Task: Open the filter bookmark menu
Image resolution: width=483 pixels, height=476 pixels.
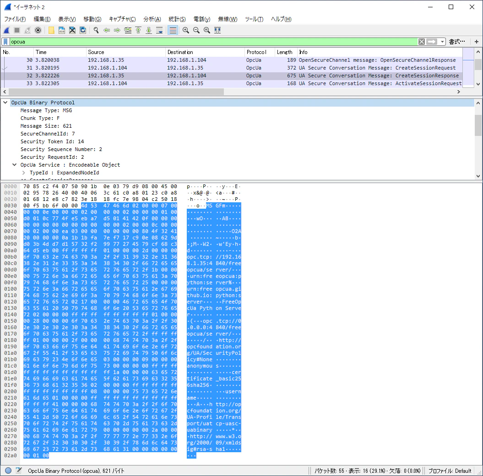Action: [x=5, y=42]
